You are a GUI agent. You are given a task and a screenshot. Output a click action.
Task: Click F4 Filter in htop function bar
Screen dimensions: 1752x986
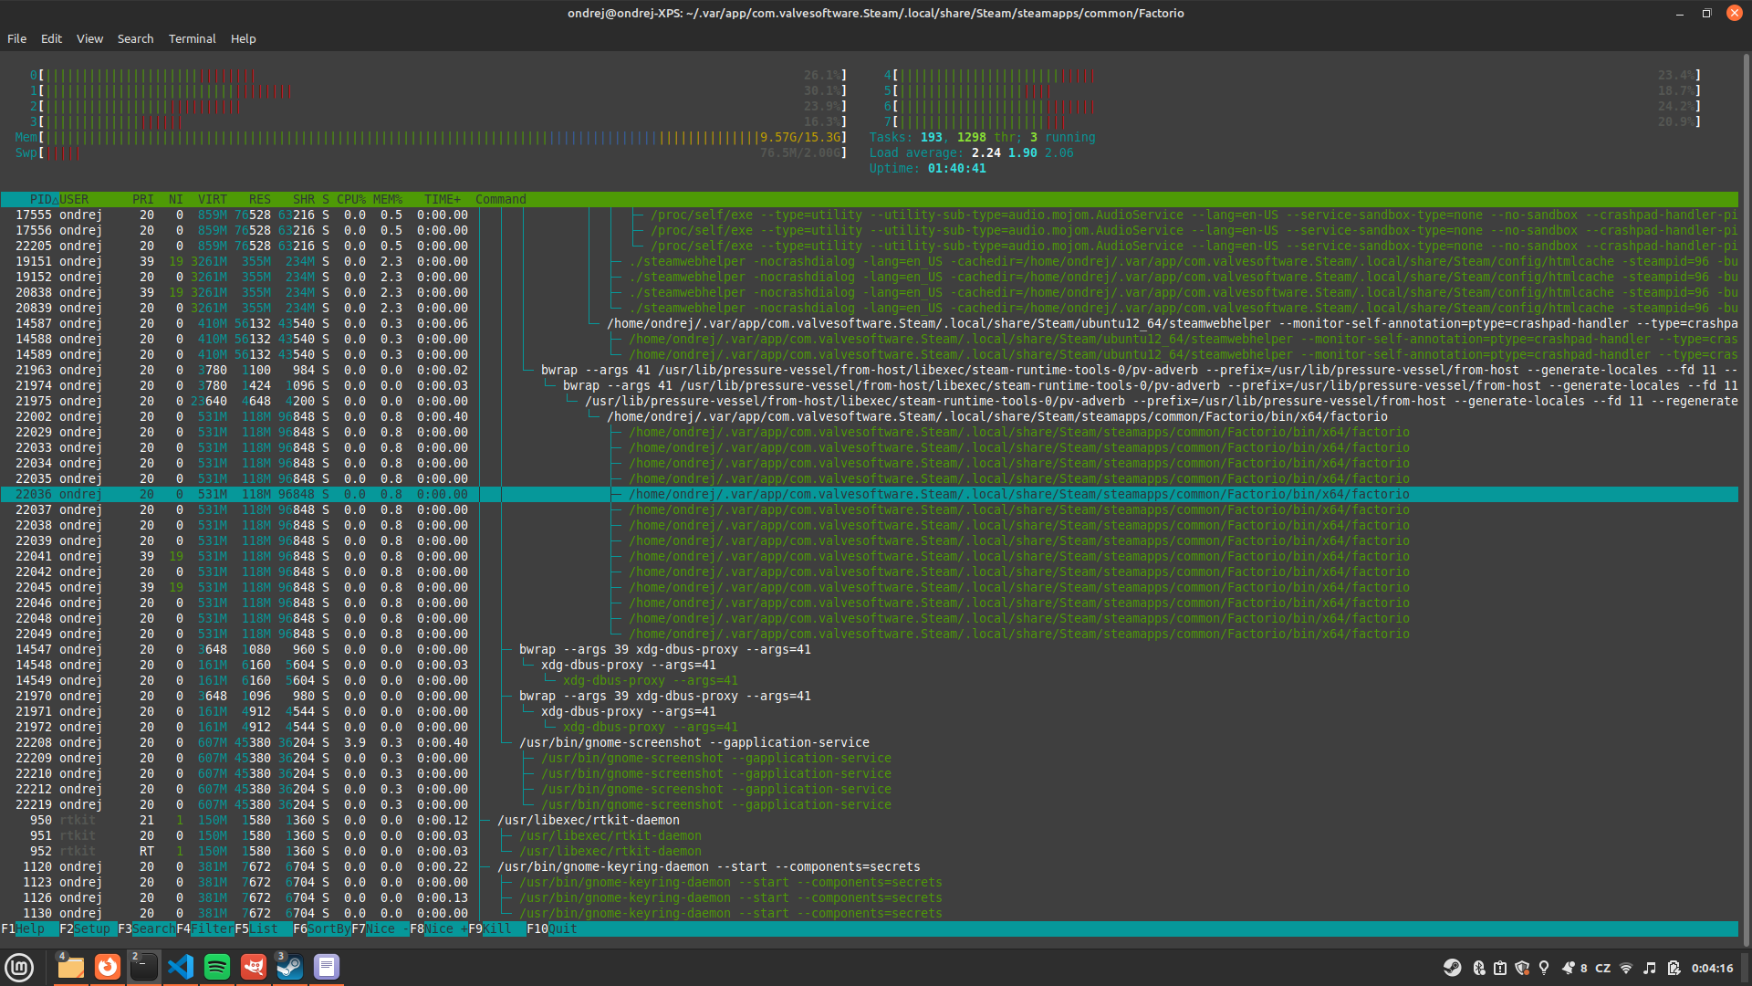pos(205,928)
